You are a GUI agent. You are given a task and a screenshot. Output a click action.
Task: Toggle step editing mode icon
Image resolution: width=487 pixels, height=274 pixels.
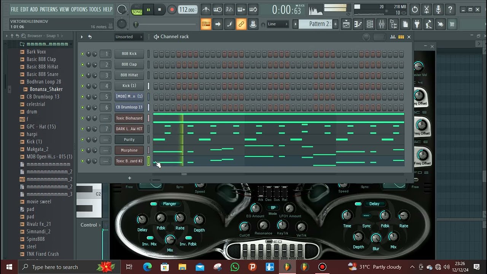pyautogui.click(x=229, y=24)
